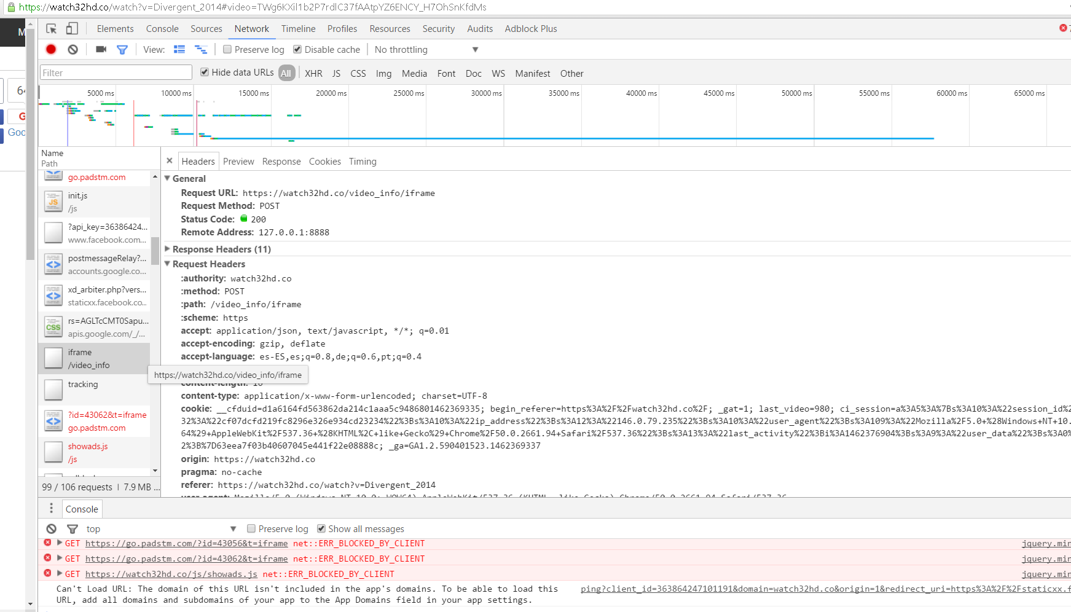Expand the id=43056 console error arrow
The width and height of the screenshot is (1071, 612).
(x=60, y=543)
